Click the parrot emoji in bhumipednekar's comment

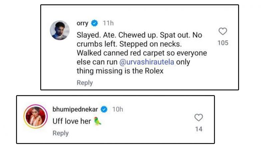pos(97,121)
